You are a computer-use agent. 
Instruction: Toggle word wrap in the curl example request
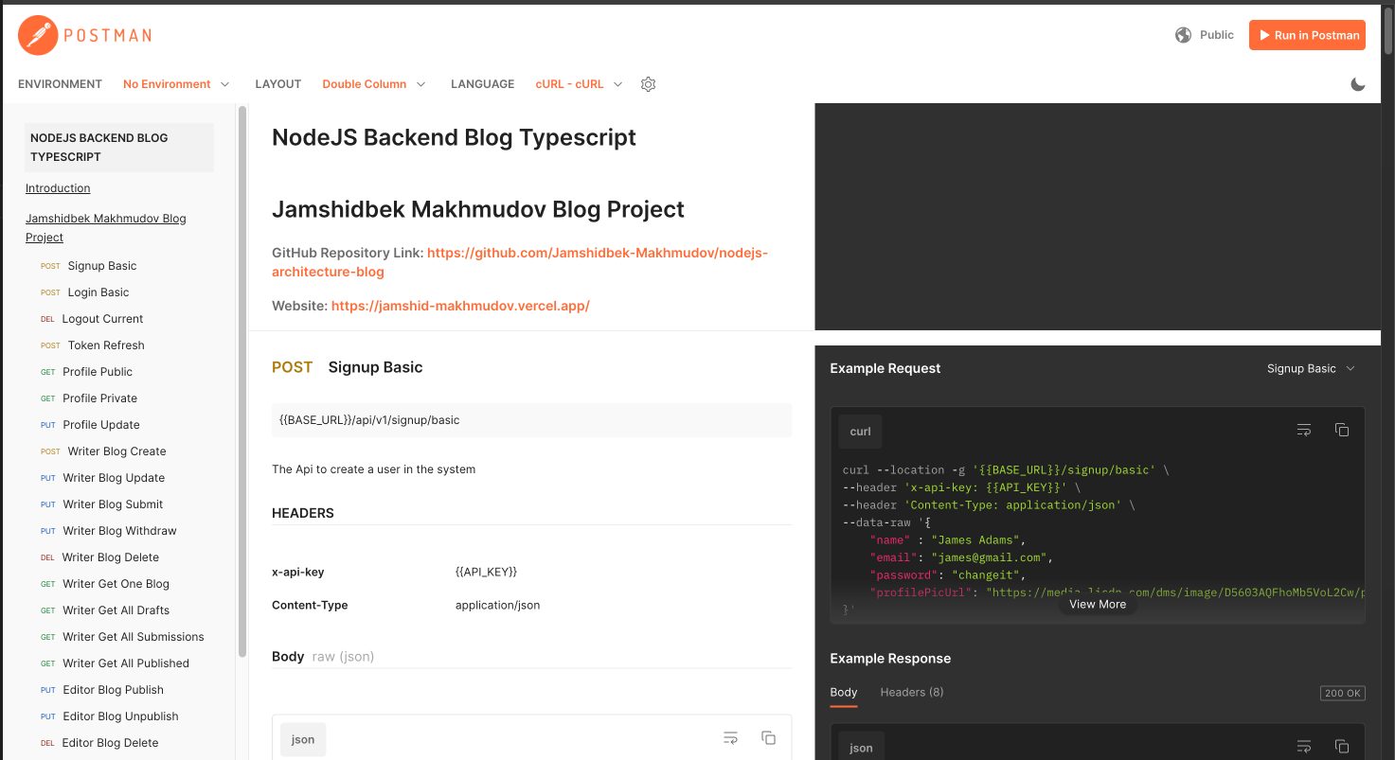pos(1304,430)
